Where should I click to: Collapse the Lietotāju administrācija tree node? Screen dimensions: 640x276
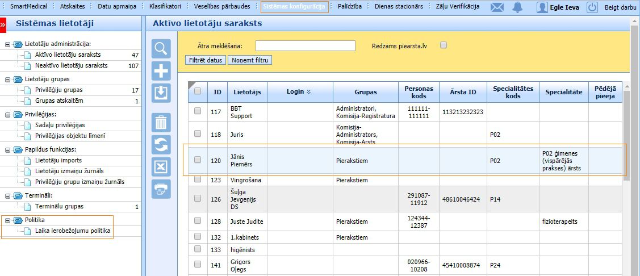pos(7,44)
